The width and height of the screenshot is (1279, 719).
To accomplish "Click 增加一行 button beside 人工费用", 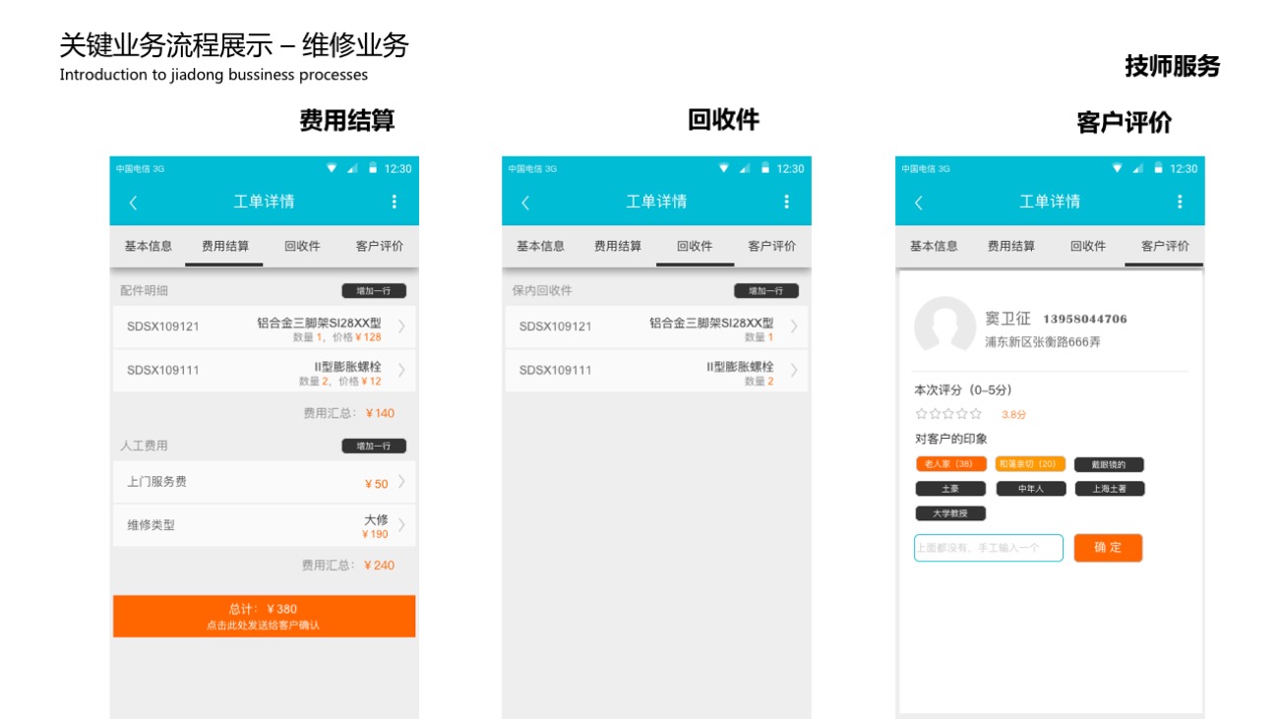I will (374, 446).
